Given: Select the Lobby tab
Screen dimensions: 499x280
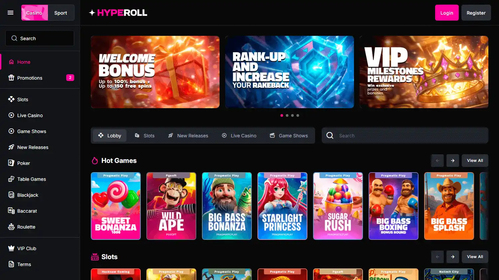Looking at the screenshot, I should click(109, 135).
